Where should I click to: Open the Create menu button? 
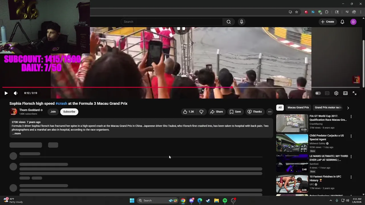click(327, 22)
